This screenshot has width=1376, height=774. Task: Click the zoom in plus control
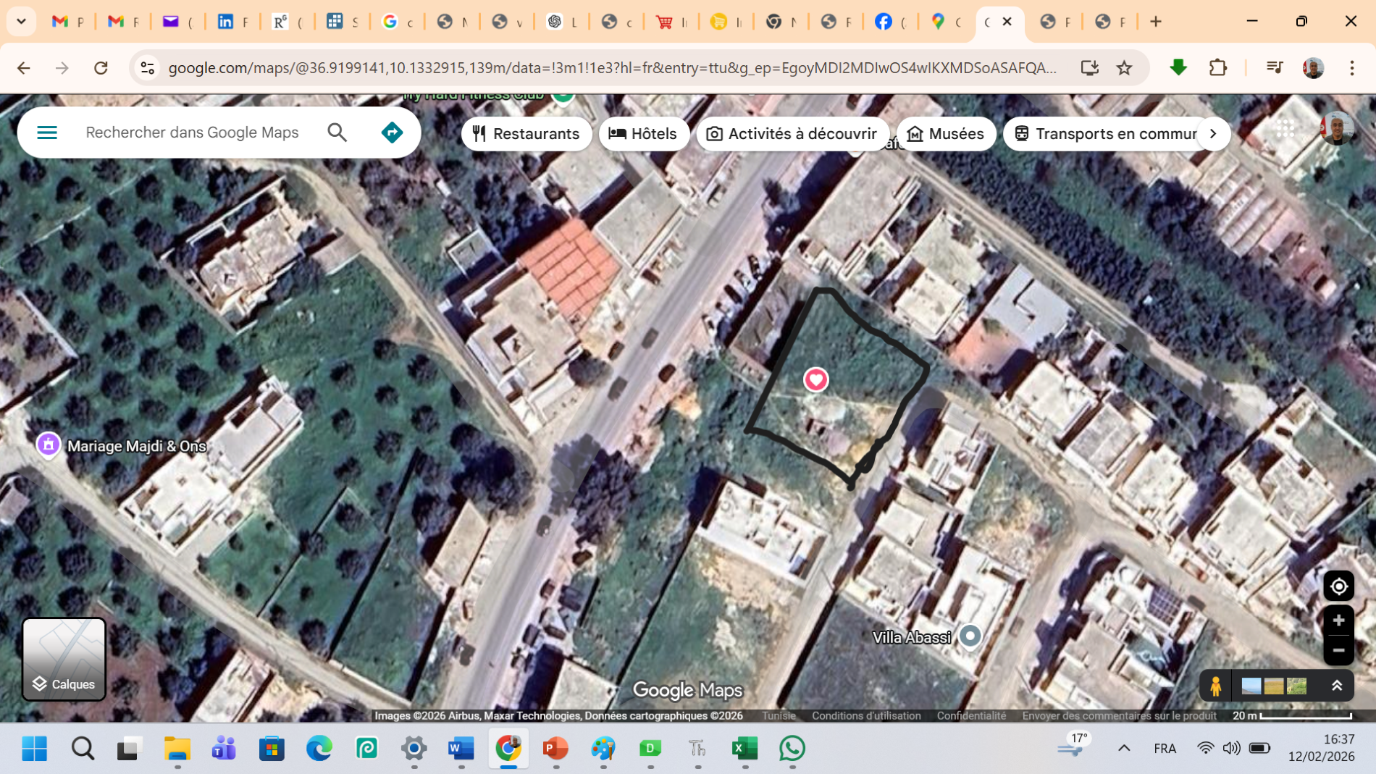1338,621
